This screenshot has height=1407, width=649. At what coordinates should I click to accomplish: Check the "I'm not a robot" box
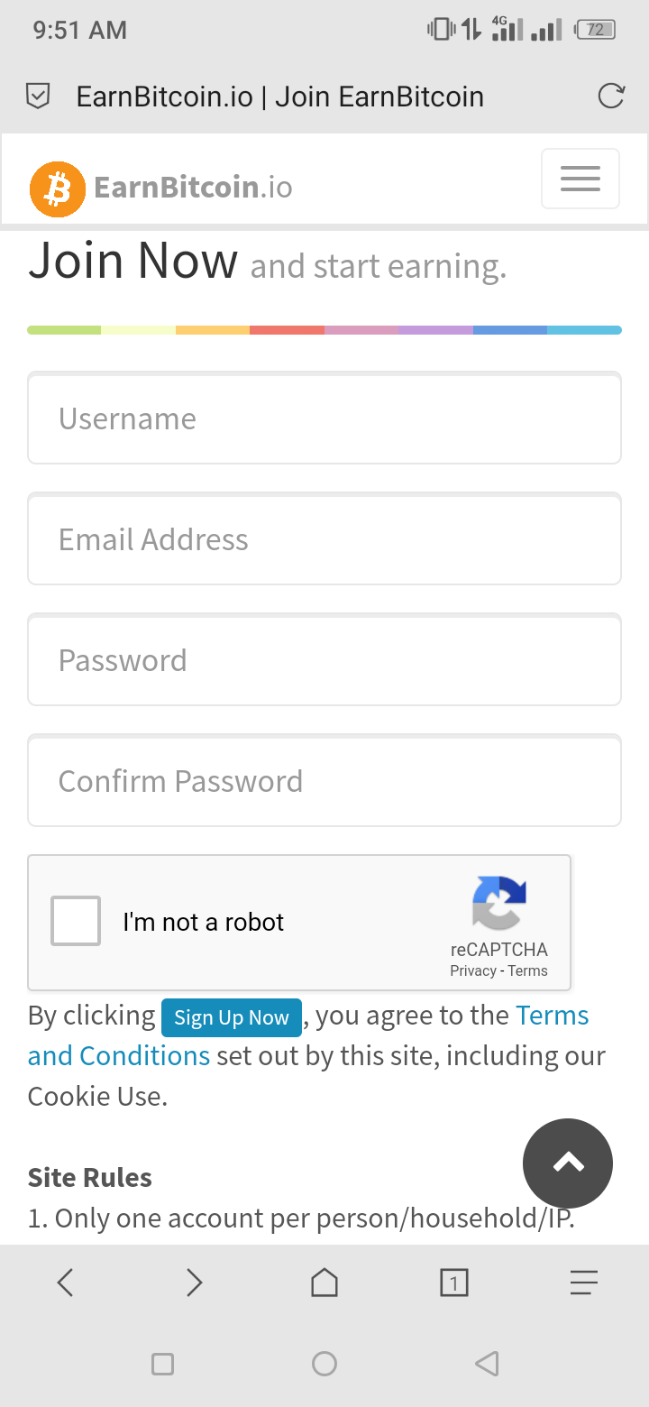click(76, 921)
